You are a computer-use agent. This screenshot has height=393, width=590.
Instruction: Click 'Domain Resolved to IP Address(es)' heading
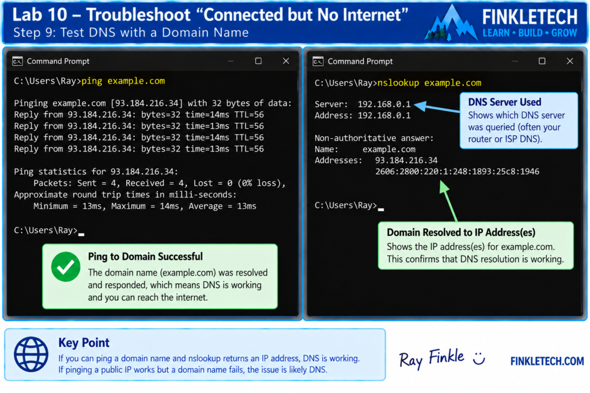click(x=461, y=232)
